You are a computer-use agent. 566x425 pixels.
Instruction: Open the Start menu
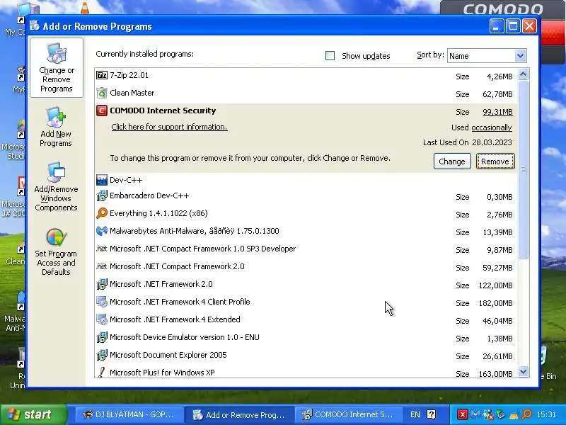(x=33, y=414)
